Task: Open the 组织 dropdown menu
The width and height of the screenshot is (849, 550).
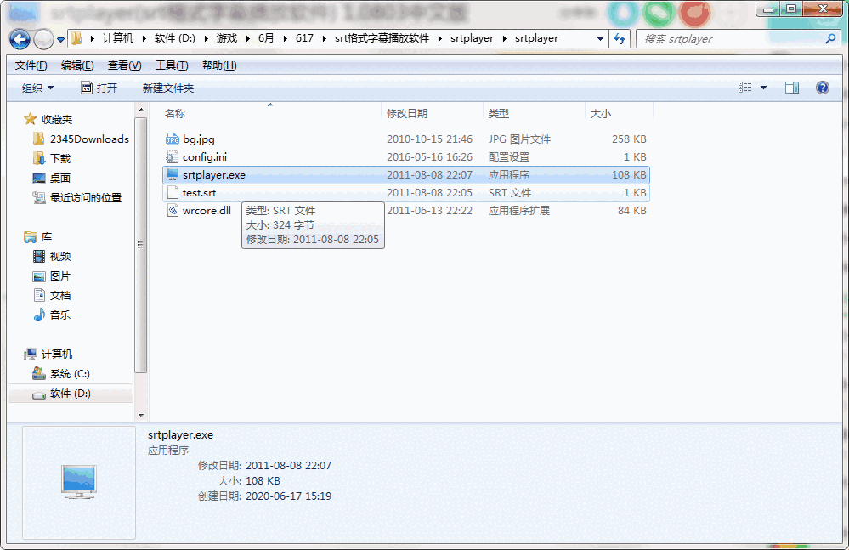Action: click(x=34, y=87)
